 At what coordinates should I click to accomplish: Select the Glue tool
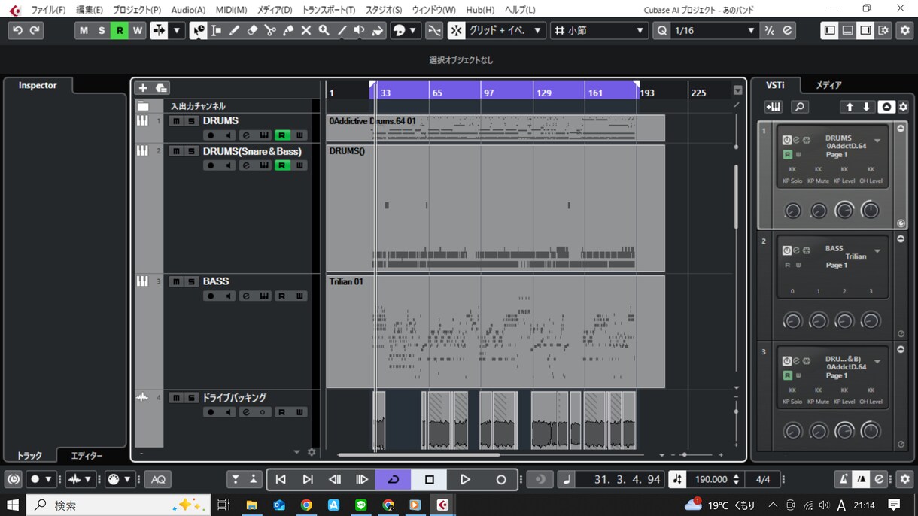(x=288, y=30)
